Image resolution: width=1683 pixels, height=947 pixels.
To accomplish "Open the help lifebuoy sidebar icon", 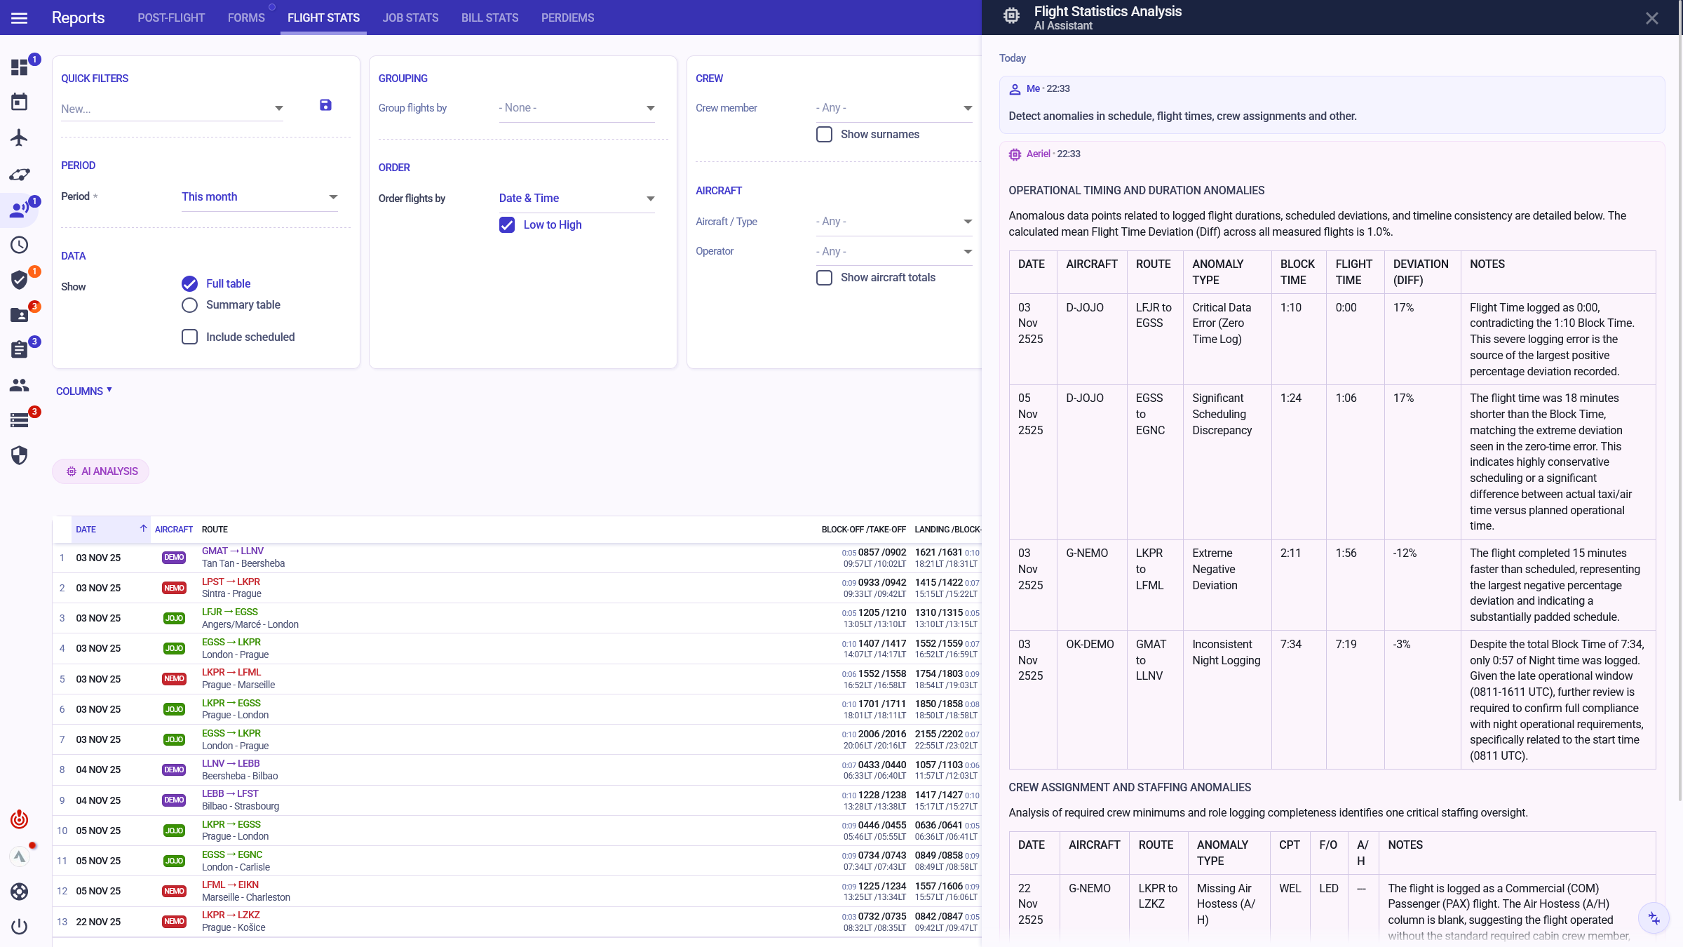I will pos(19,892).
